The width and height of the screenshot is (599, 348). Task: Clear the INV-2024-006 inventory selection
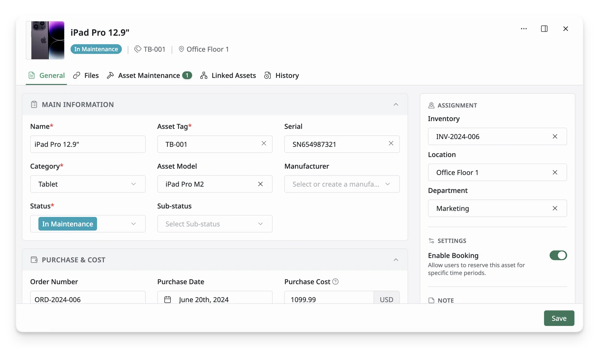555,136
